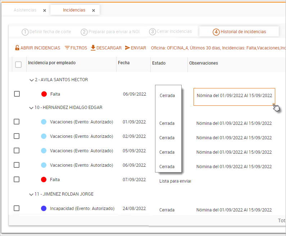Viewport: 286px width, 236px height.
Task: Open the Filtros filter icon
Action: (x=67, y=48)
